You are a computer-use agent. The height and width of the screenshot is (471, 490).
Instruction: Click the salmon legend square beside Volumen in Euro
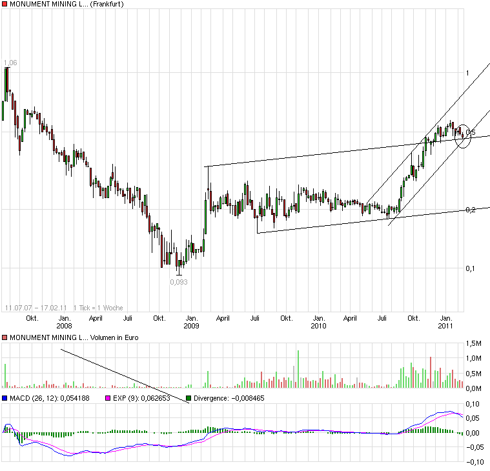pos(5,337)
